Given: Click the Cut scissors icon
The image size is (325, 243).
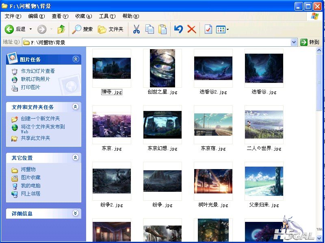Looking at the screenshot, I should pos(136,29).
